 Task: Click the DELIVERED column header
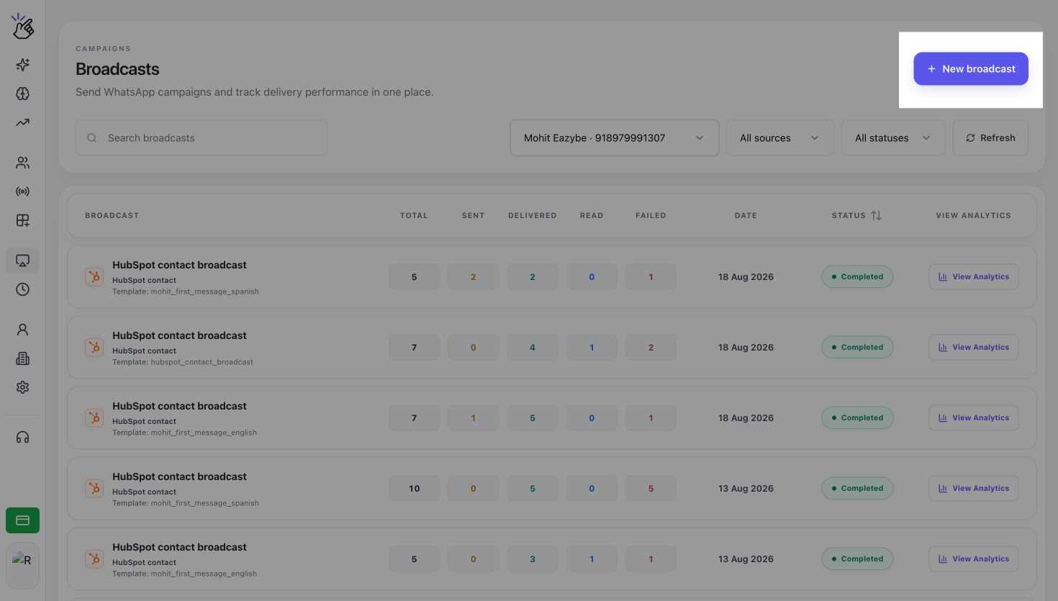pyautogui.click(x=533, y=215)
